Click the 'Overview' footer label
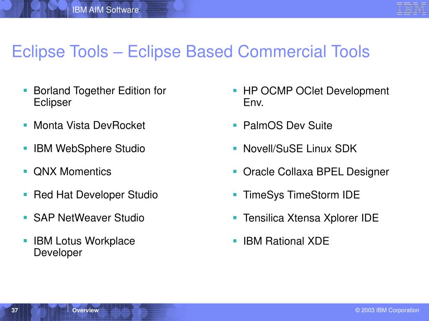This screenshot has height=321, width=429. tap(85, 311)
